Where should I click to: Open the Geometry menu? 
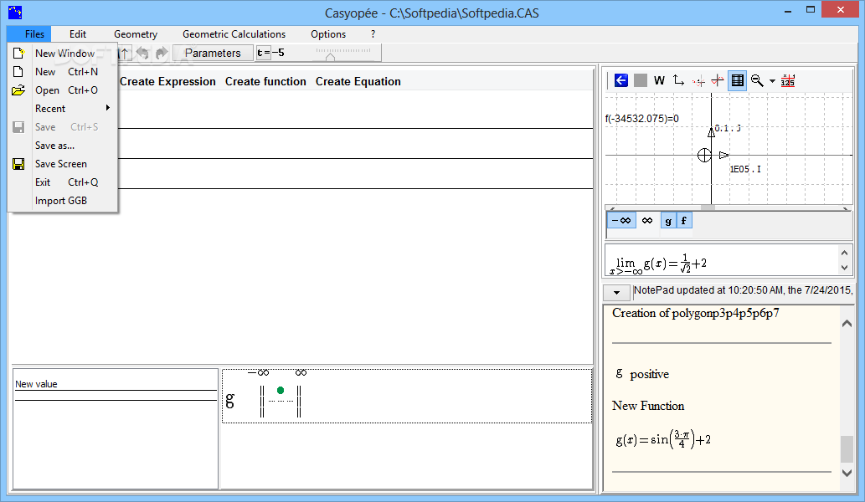(136, 34)
